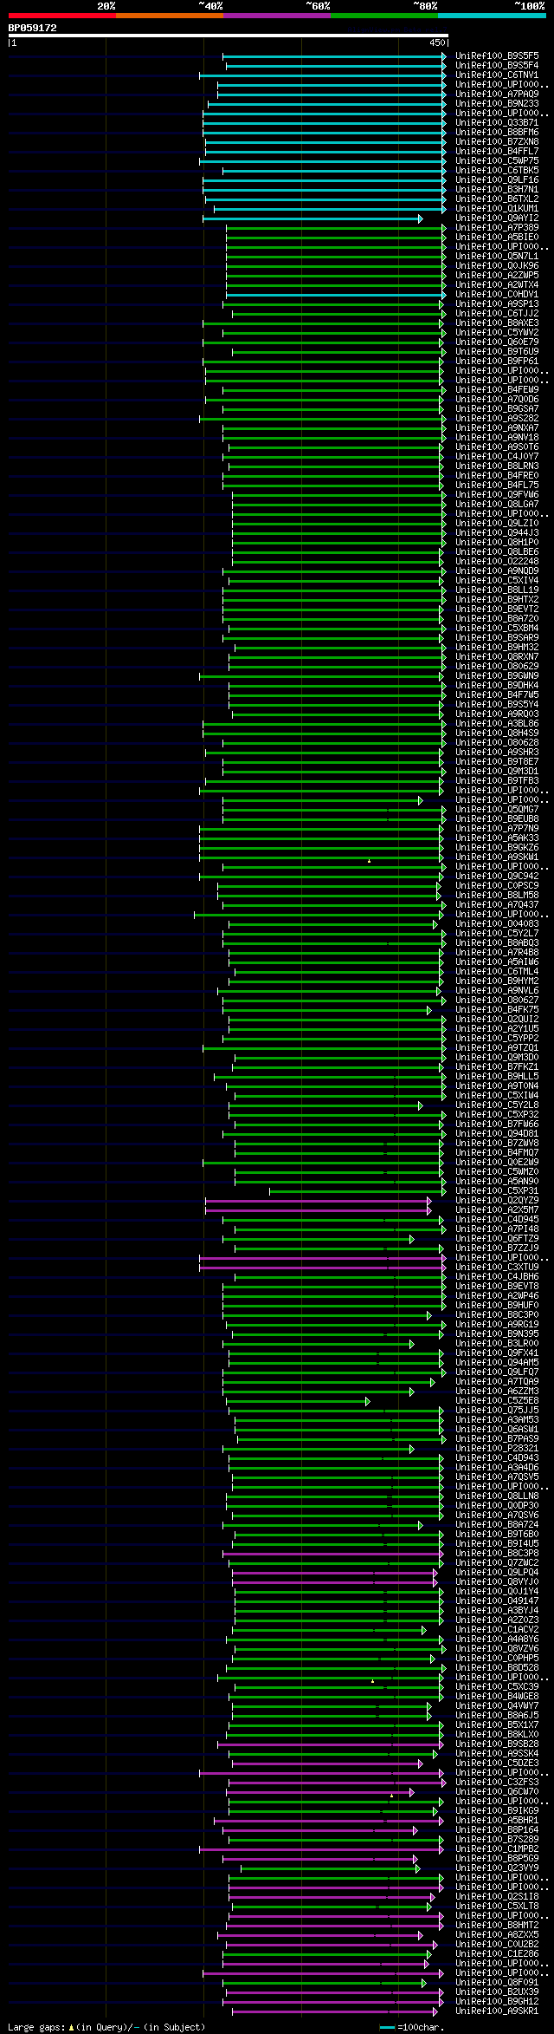Select the UniRef100_B9DHK4 label

(497, 685)
